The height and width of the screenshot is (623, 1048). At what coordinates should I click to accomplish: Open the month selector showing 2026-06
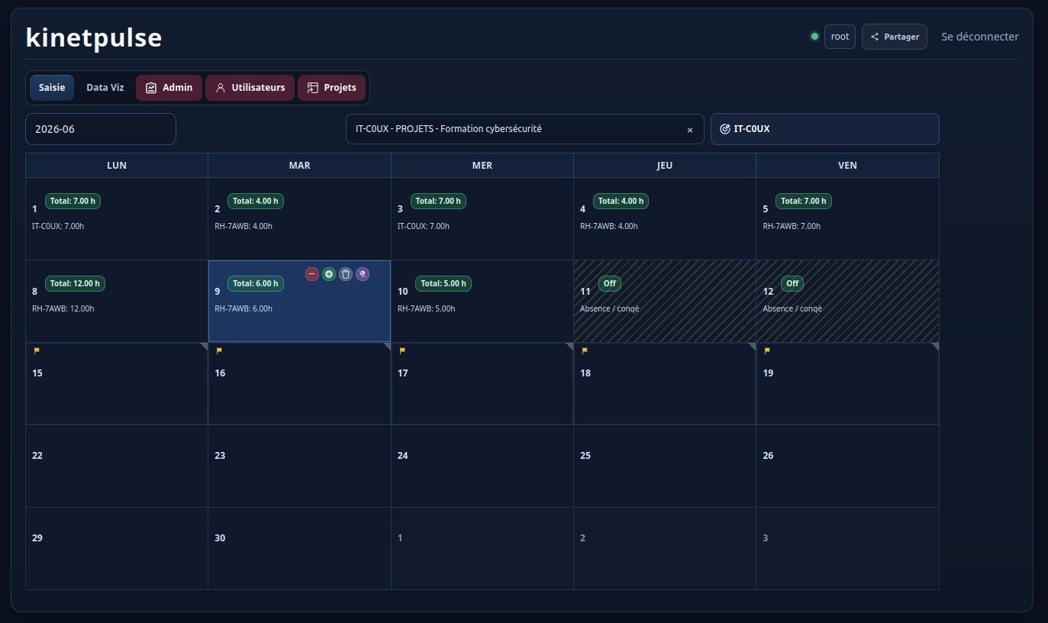click(x=101, y=129)
